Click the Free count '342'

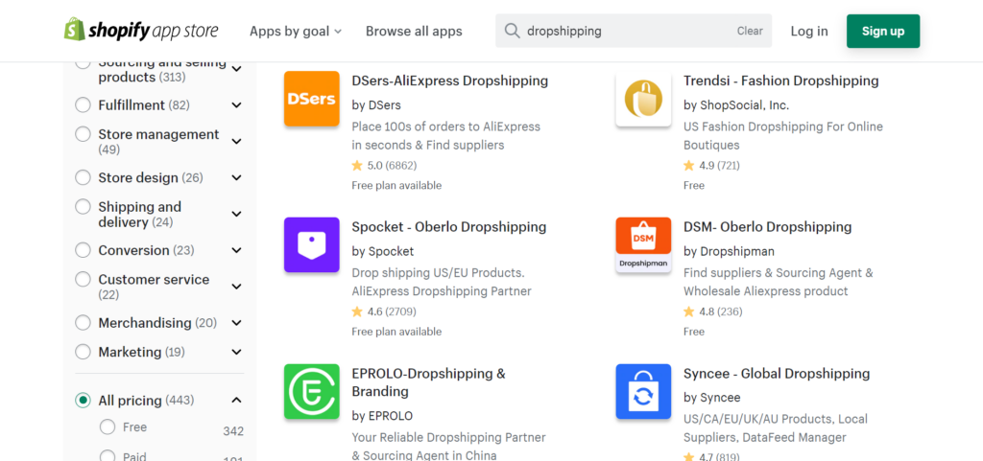(x=233, y=431)
